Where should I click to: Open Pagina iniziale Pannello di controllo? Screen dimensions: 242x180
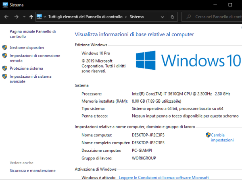click(33, 34)
